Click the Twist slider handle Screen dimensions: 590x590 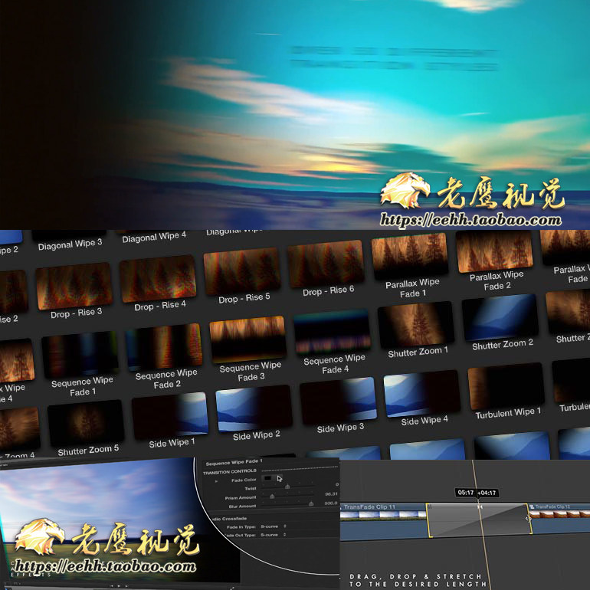[287, 487]
